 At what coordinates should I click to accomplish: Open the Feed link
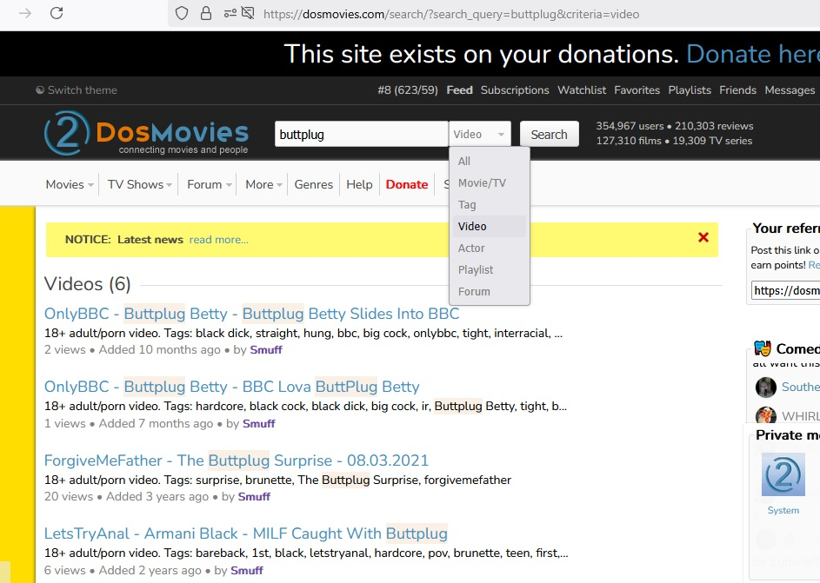pyautogui.click(x=460, y=89)
